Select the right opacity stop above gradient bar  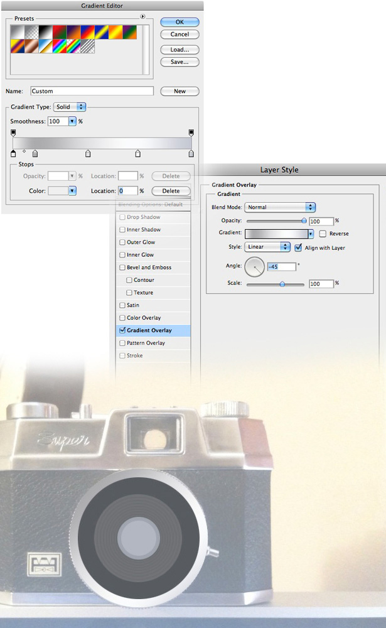point(191,133)
